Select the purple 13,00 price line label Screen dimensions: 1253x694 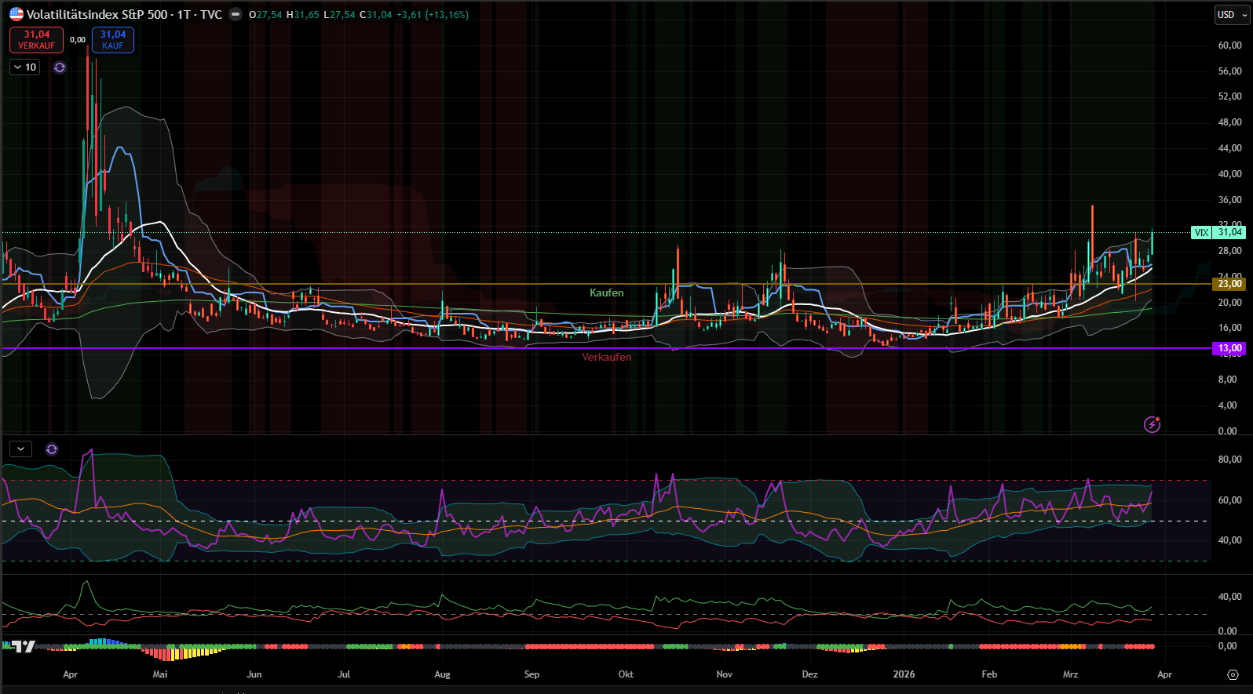(x=1229, y=348)
